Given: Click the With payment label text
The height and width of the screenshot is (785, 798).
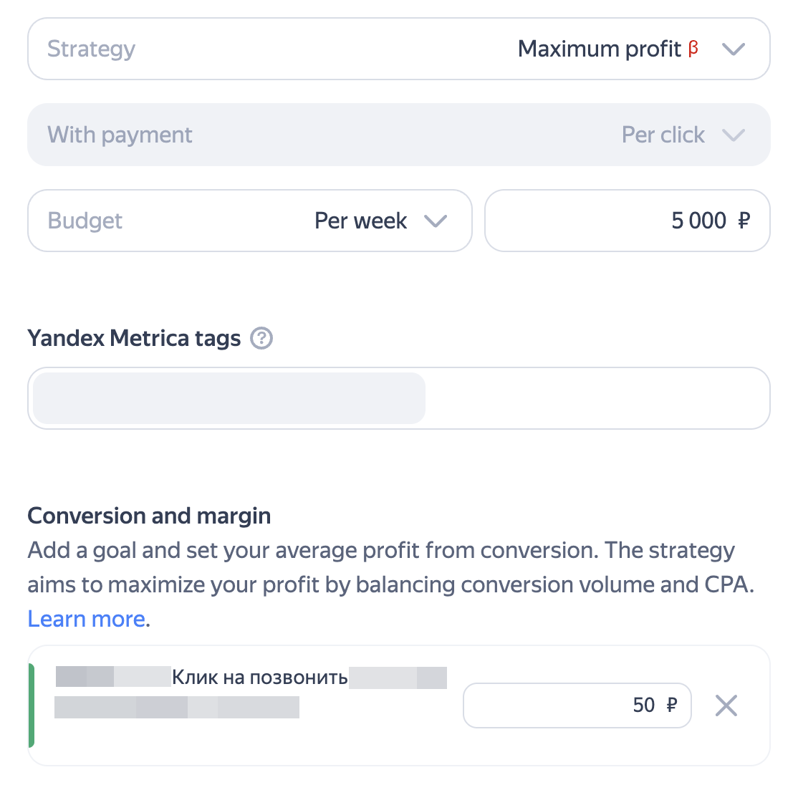Looking at the screenshot, I should click(120, 135).
